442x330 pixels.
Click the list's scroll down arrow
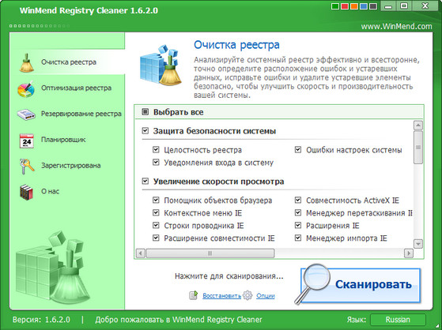click(x=418, y=244)
